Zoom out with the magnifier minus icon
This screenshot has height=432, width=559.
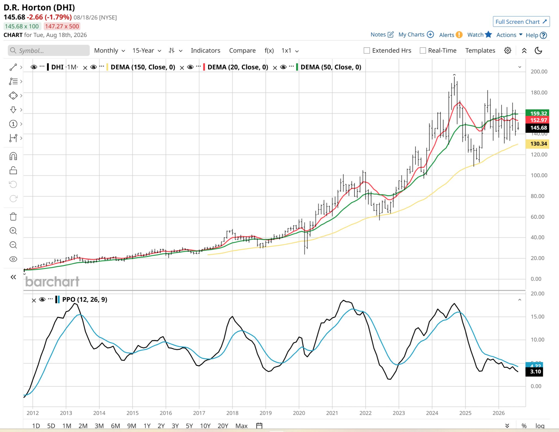pyautogui.click(x=13, y=245)
